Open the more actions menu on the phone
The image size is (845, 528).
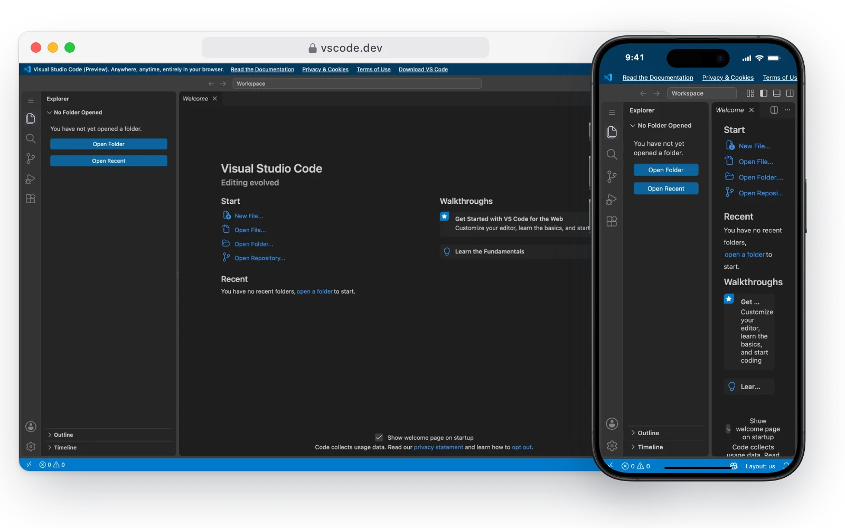[x=787, y=110]
